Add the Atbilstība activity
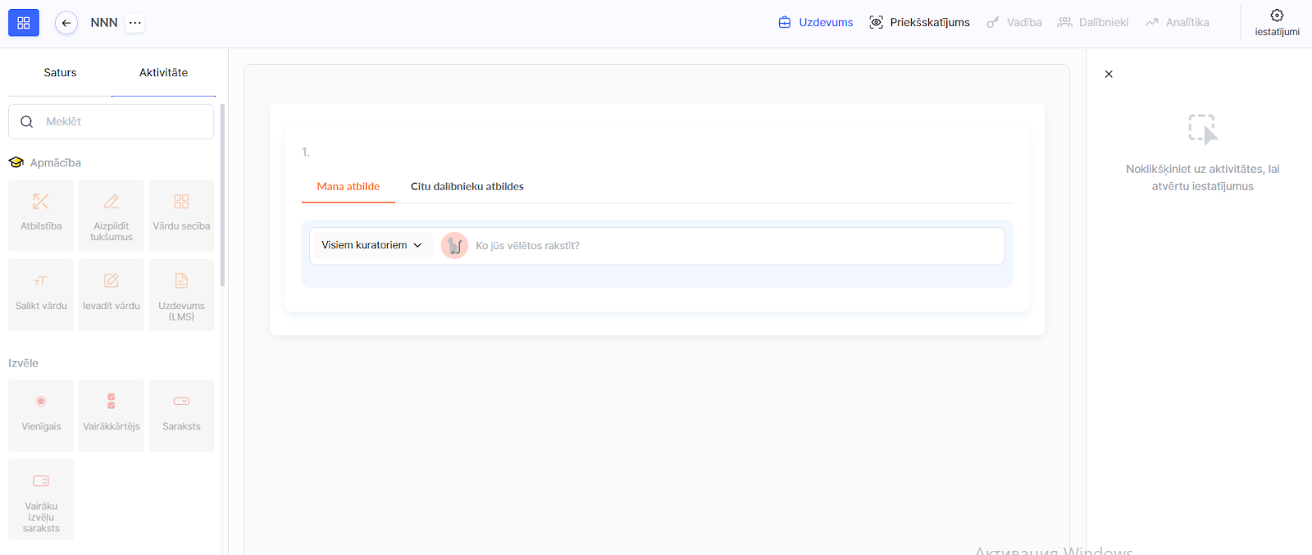This screenshot has width=1312, height=555. click(x=41, y=216)
